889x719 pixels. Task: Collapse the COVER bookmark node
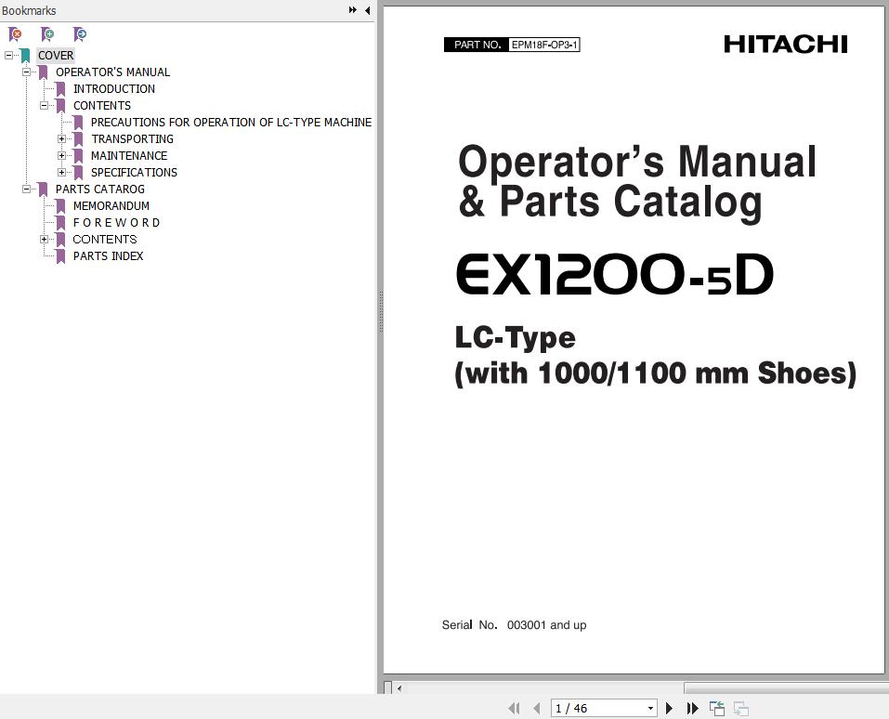coord(8,56)
